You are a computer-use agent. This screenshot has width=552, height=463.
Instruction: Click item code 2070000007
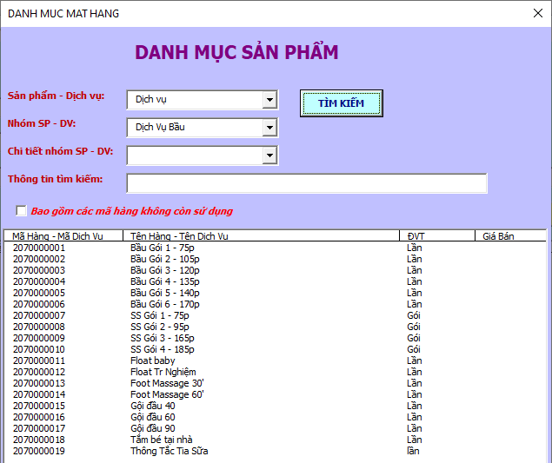coord(39,315)
